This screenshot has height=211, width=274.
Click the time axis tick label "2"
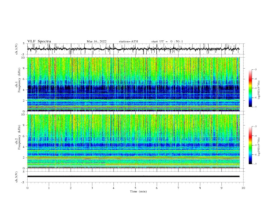pos(71,188)
